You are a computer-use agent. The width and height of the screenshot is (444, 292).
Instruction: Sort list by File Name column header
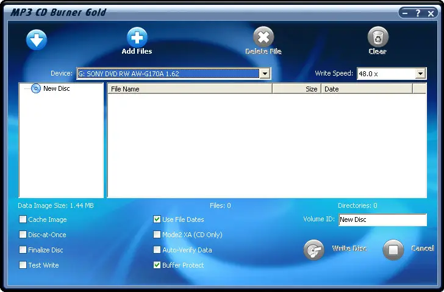190,89
